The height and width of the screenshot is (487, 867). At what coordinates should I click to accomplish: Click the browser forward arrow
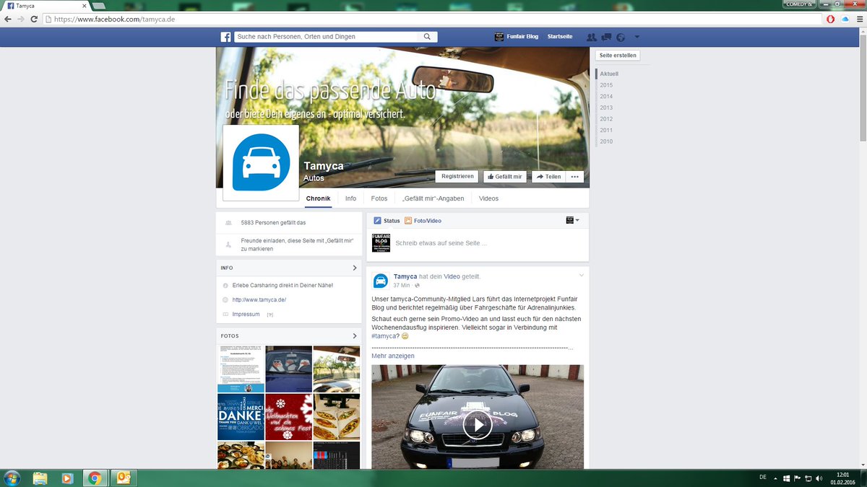tap(21, 19)
